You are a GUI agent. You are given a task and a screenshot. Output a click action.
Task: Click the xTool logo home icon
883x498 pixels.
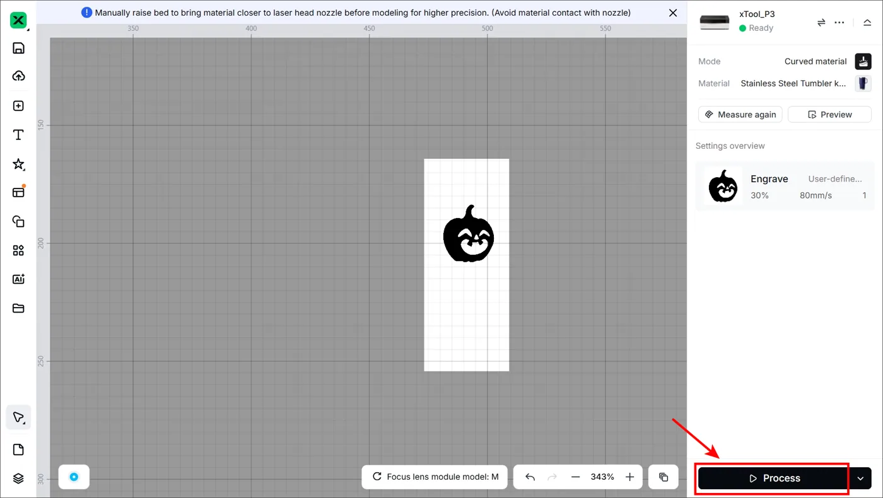(18, 20)
